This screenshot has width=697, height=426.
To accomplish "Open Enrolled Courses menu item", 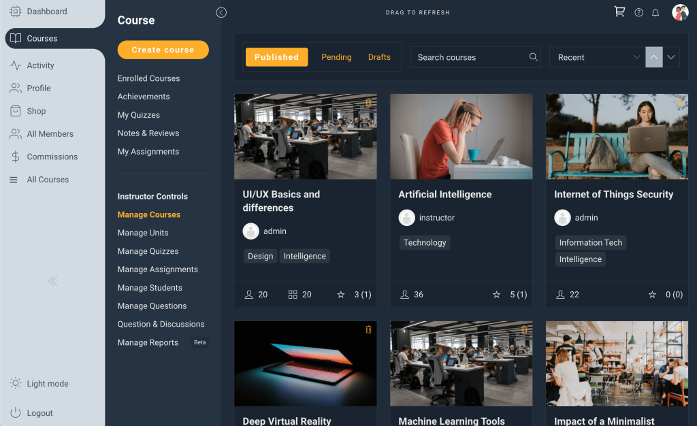I will point(148,78).
